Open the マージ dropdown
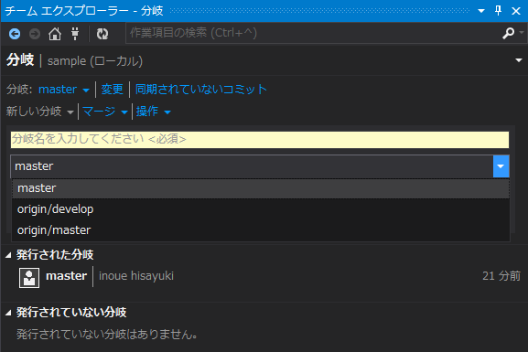The height and width of the screenshot is (352, 528). [x=105, y=112]
